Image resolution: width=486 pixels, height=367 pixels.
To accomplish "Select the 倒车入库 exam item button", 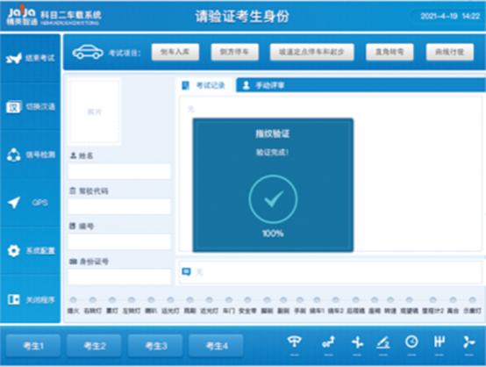I will tap(175, 52).
